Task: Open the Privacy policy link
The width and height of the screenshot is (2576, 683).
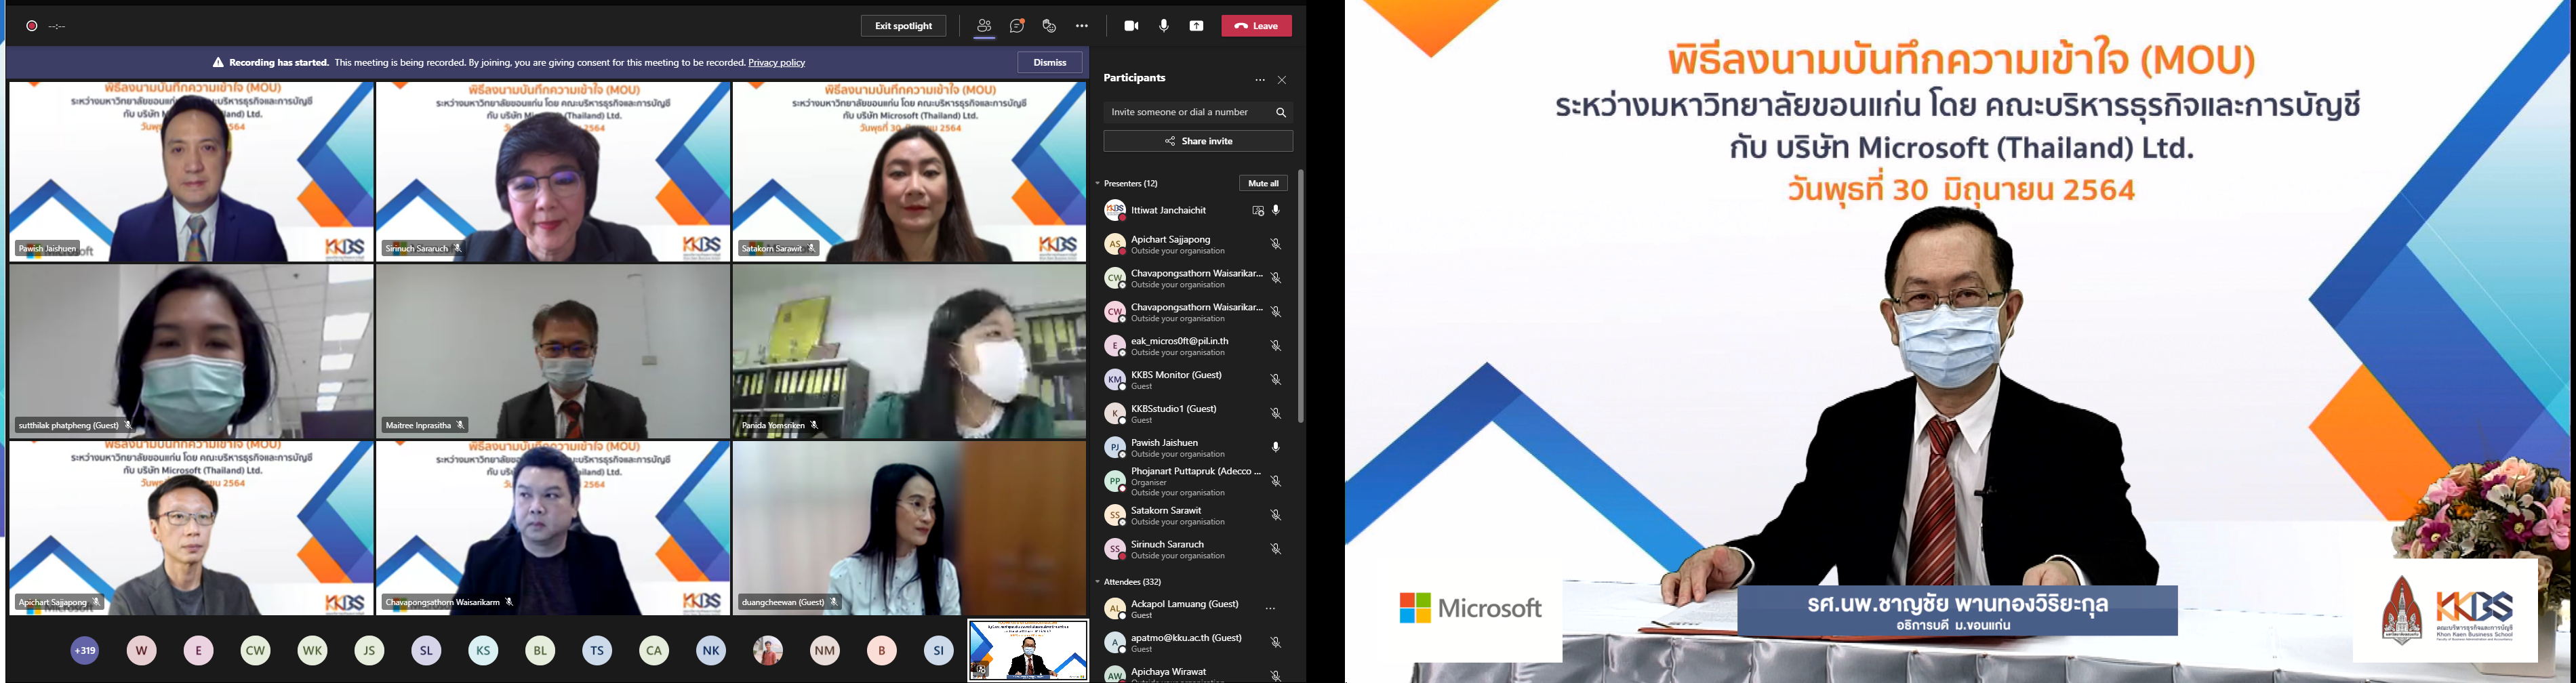Action: pyautogui.click(x=777, y=62)
